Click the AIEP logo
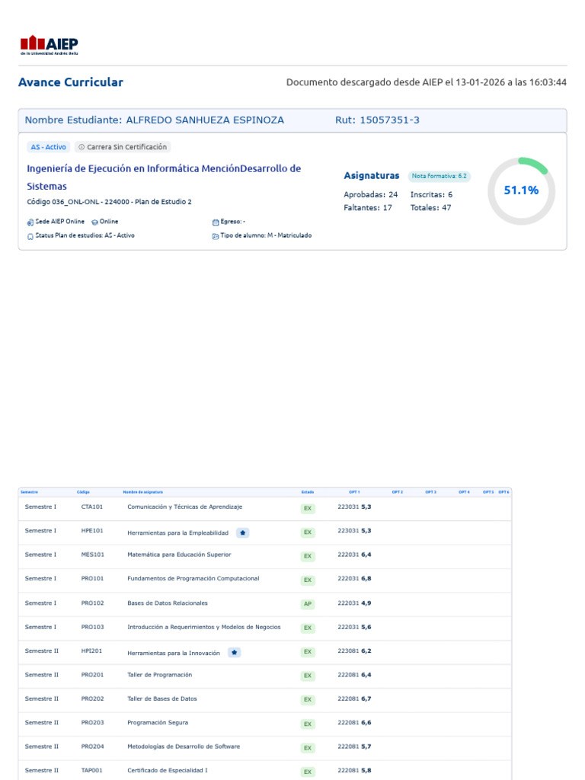Screen dimensions: 585x780 [x=50, y=45]
